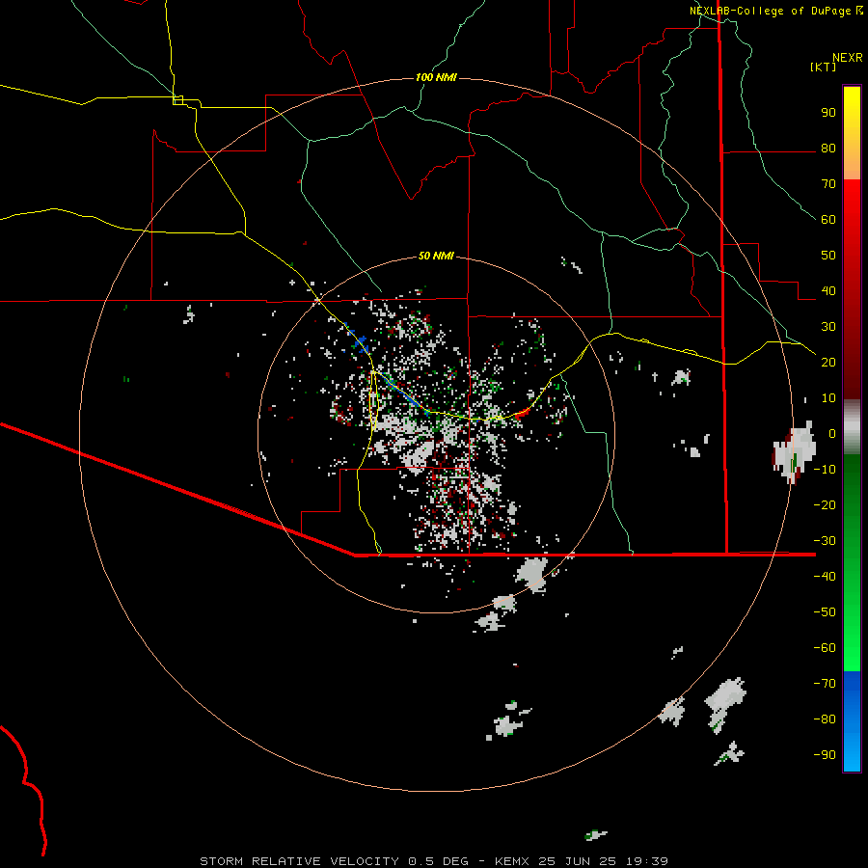Click the positive 20 scale value
The width and height of the screenshot is (868, 868).
(x=828, y=362)
